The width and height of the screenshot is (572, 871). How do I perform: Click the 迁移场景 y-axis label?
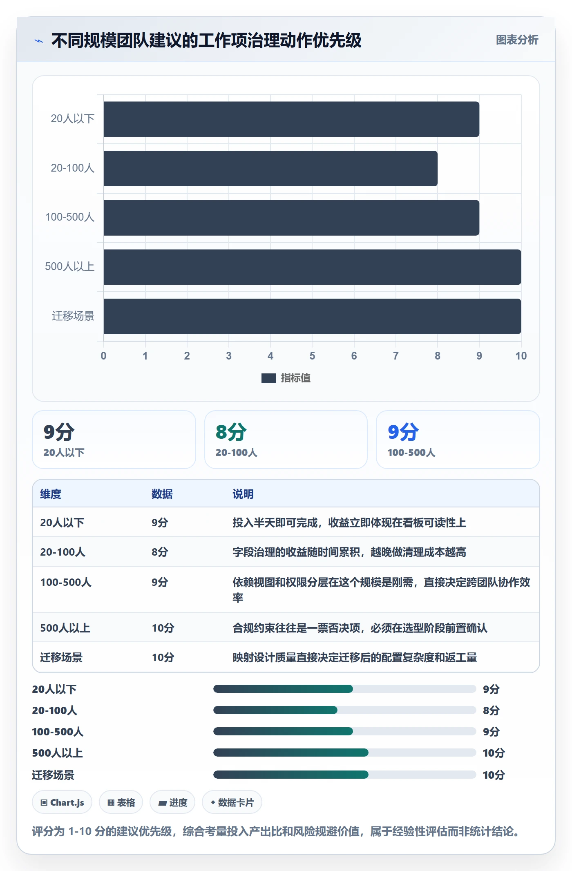73,316
